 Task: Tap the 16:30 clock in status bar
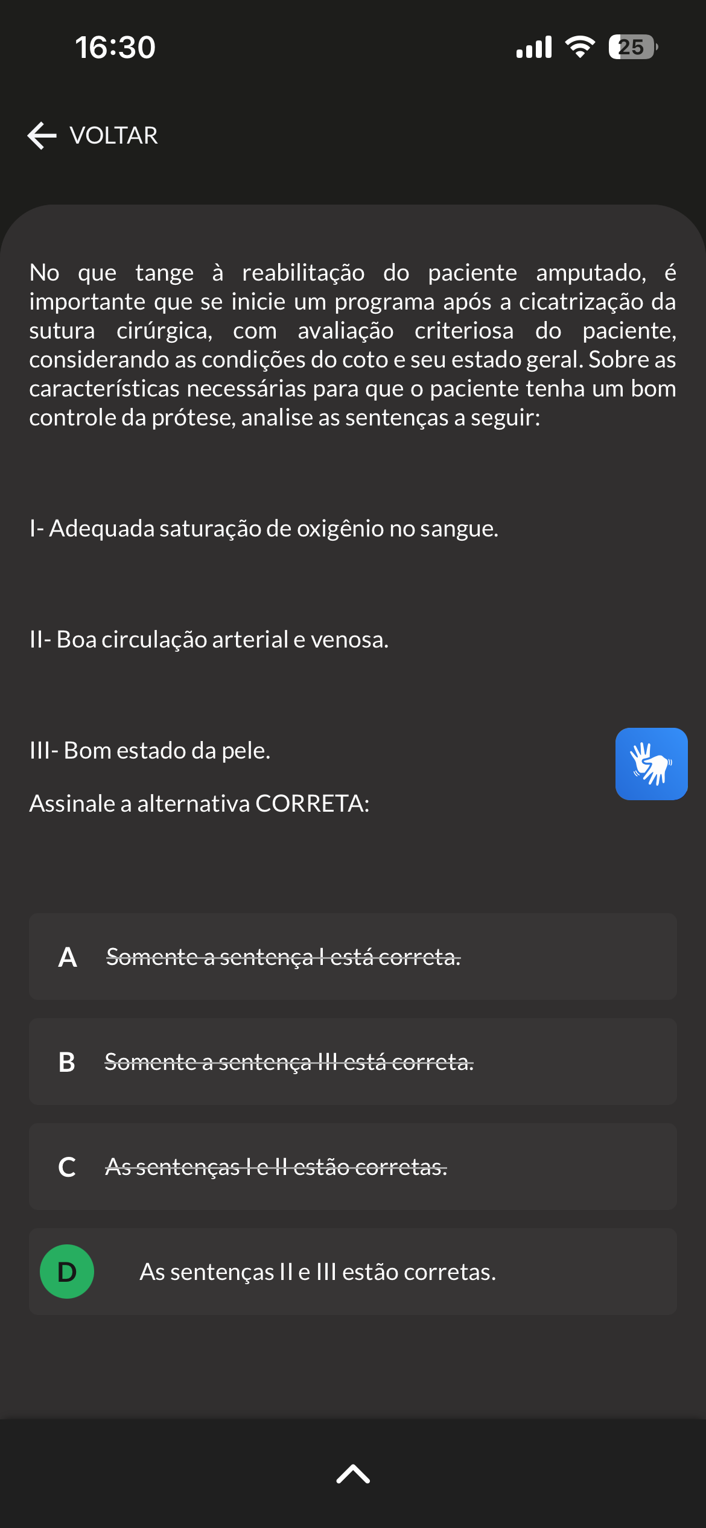115,48
